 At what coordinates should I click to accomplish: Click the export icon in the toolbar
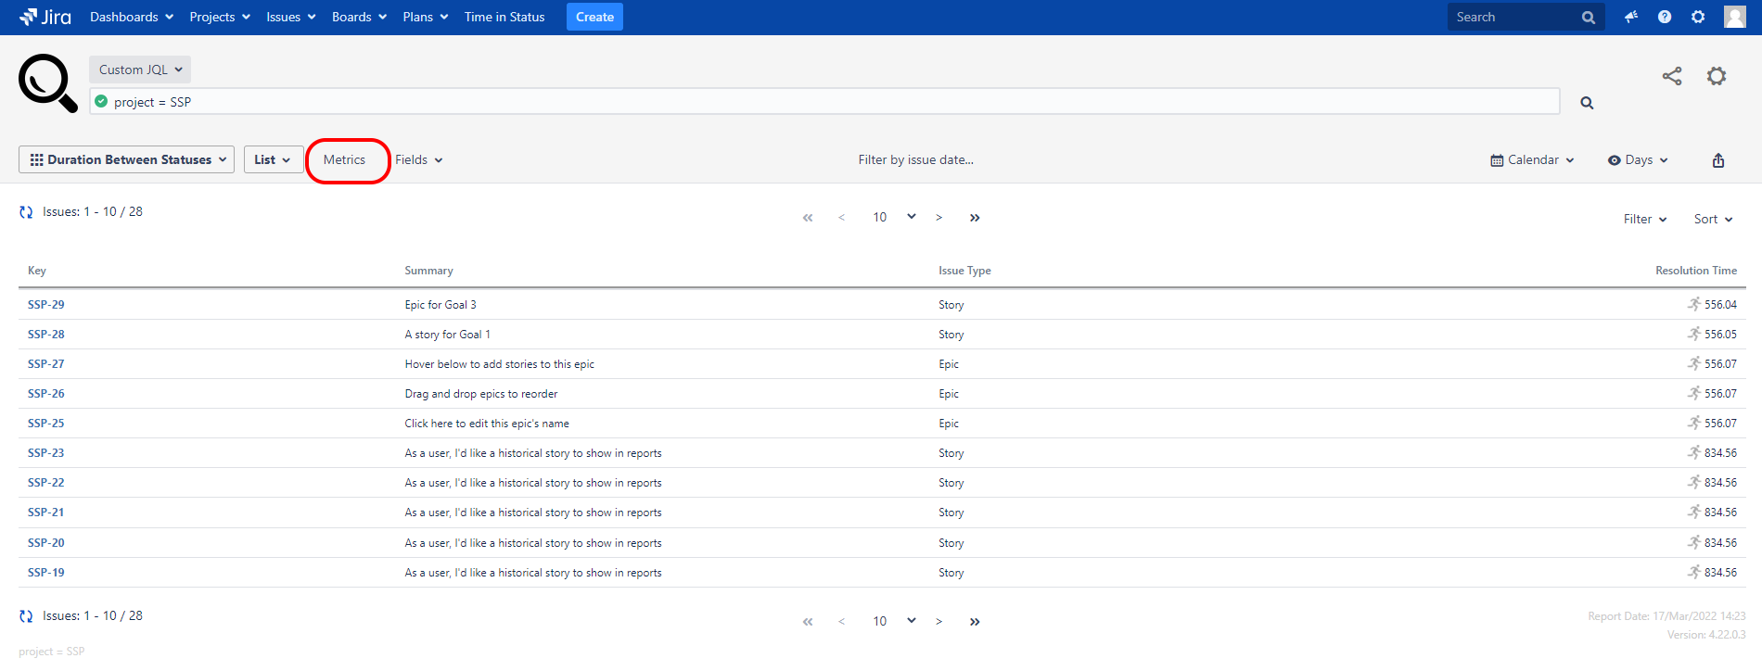pyautogui.click(x=1717, y=160)
